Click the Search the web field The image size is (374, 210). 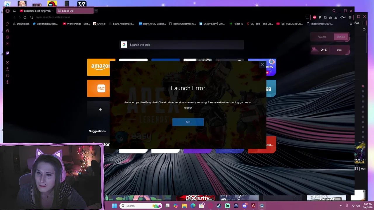coord(182,45)
